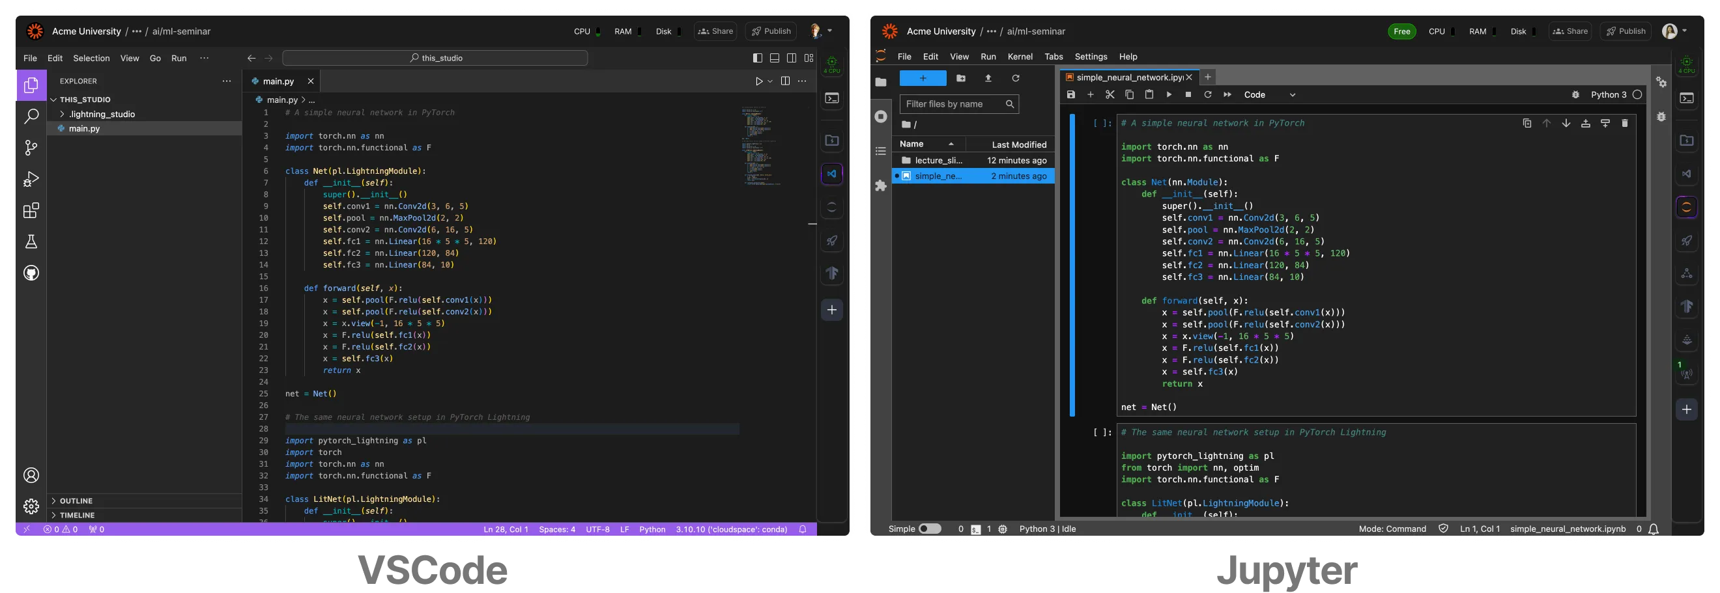
Task: Open lecture_sli... folder in Jupyter browser
Action: pos(973,160)
